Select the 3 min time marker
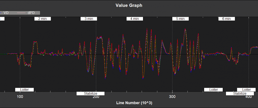 click(x=89, y=19)
